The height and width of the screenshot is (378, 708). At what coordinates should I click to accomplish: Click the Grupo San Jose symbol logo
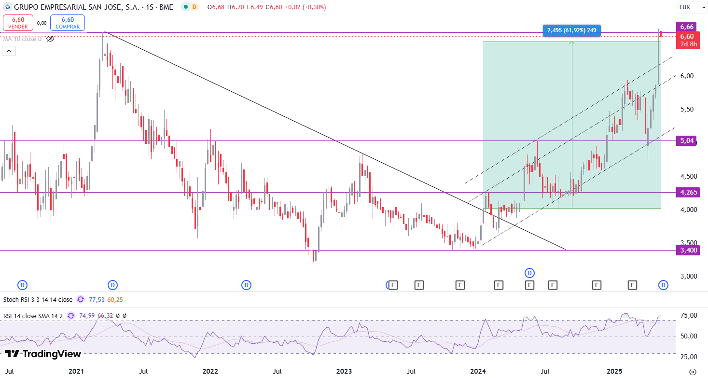[8, 7]
